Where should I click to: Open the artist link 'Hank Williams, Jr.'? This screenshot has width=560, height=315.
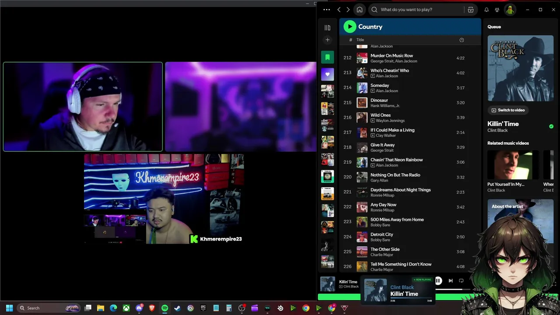coord(385,106)
